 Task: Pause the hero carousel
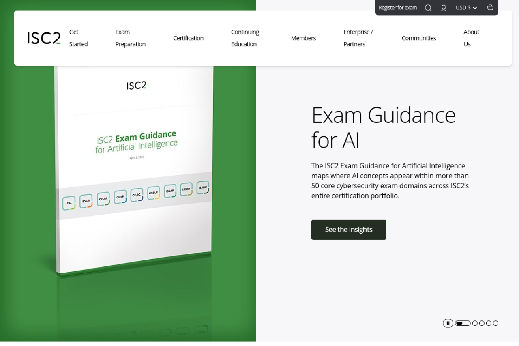coord(448,323)
